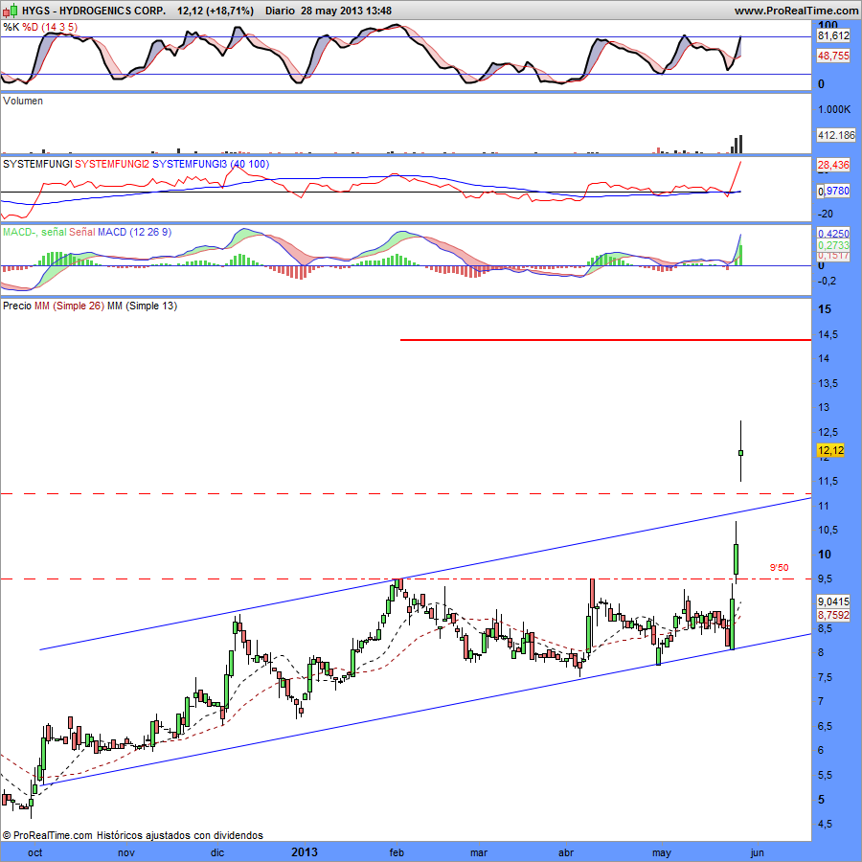Click the dic label on time axis

tap(217, 852)
